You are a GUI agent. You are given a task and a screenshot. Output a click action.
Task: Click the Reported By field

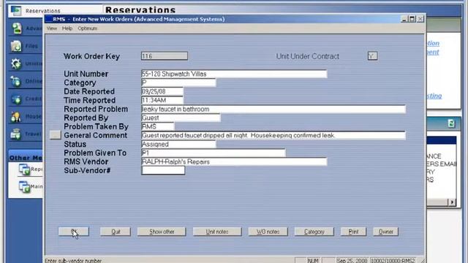(181, 118)
